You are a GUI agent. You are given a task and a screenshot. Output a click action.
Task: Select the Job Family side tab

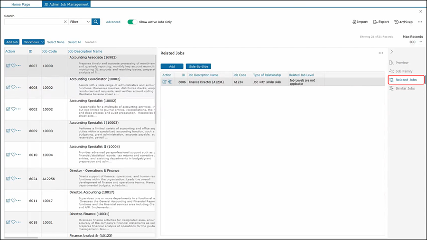coord(404,71)
